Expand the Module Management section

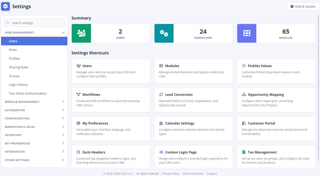tap(63, 102)
